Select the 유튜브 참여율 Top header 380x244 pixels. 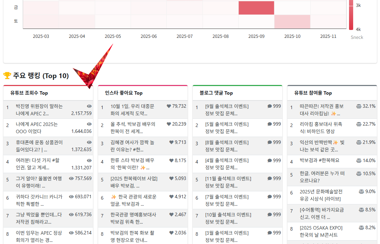click(313, 93)
